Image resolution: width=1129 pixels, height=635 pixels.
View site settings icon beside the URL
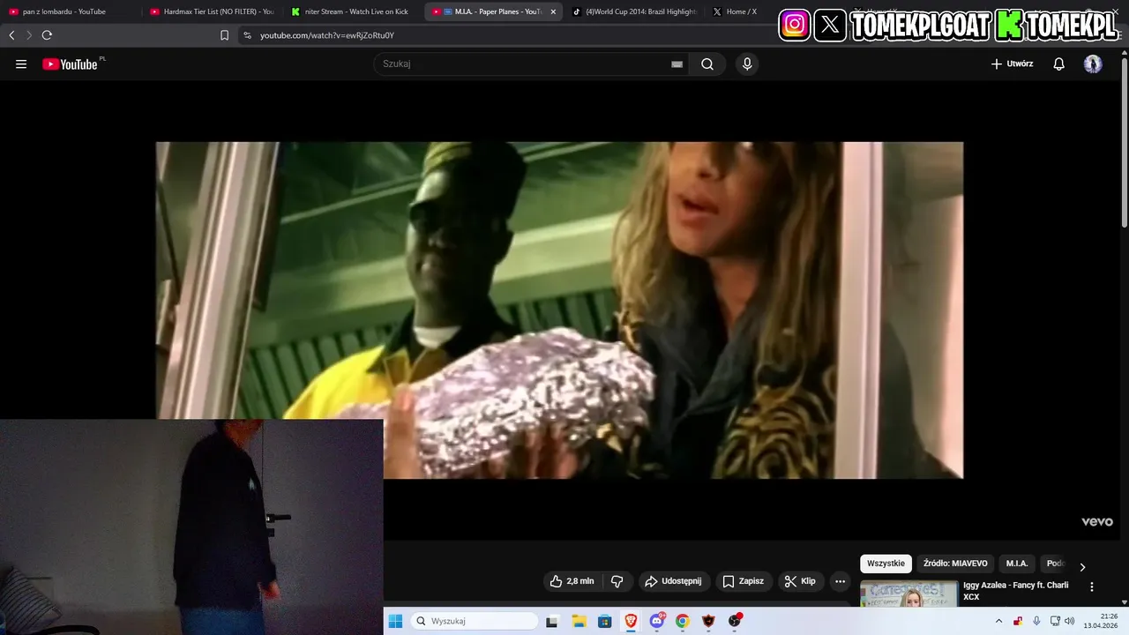(247, 35)
